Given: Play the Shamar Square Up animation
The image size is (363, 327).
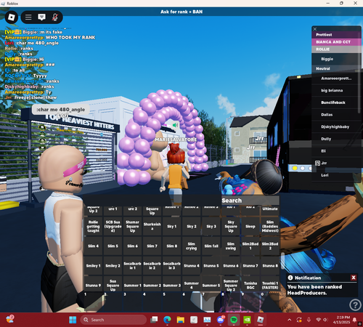Looking at the screenshot, I should (133, 227).
